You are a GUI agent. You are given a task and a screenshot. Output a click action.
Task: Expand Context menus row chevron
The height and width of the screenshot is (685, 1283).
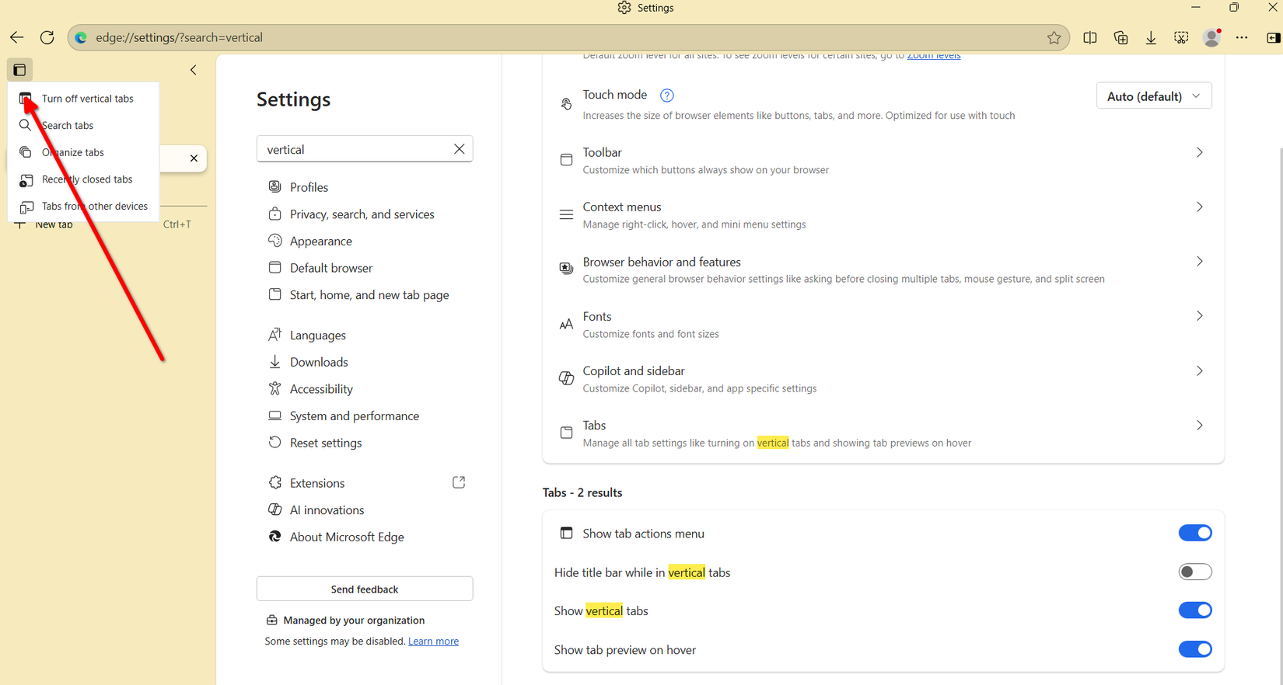(1200, 207)
